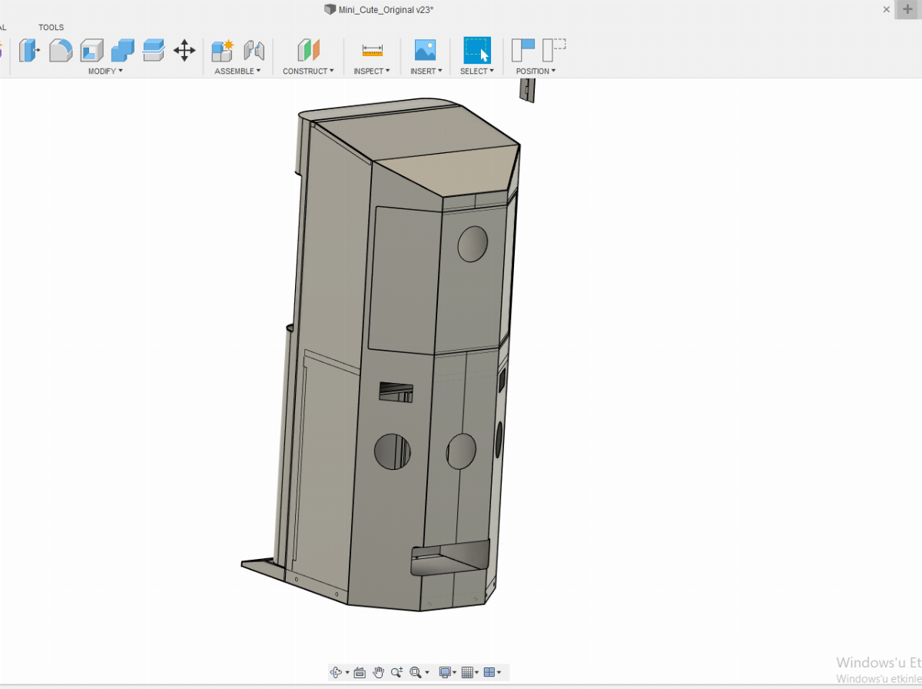Viewport: 922px width, 689px height.
Task: Select the Press Pull tool icon
Action: [x=29, y=51]
